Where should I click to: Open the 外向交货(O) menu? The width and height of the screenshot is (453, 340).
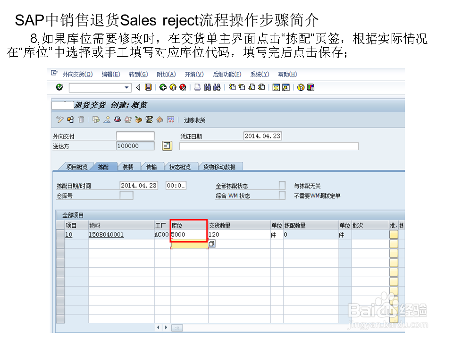click(78, 74)
